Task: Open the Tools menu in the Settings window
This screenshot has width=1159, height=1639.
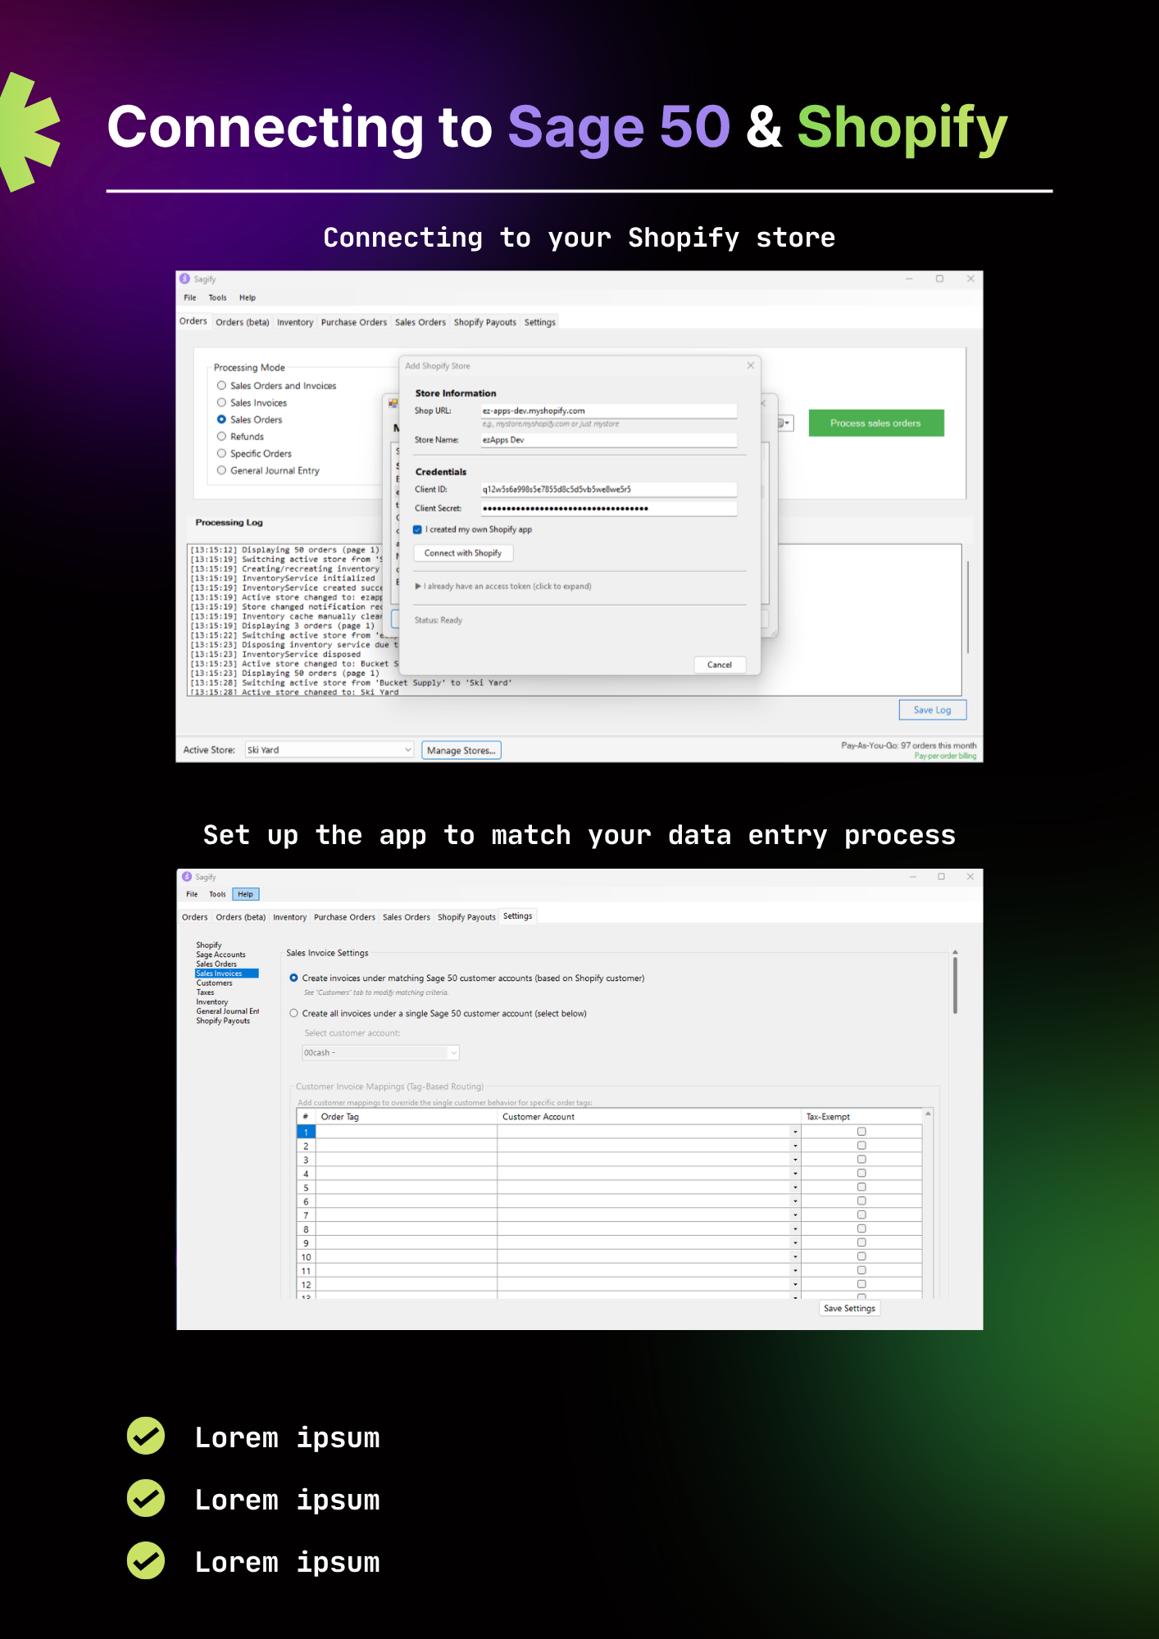Action: point(217,894)
